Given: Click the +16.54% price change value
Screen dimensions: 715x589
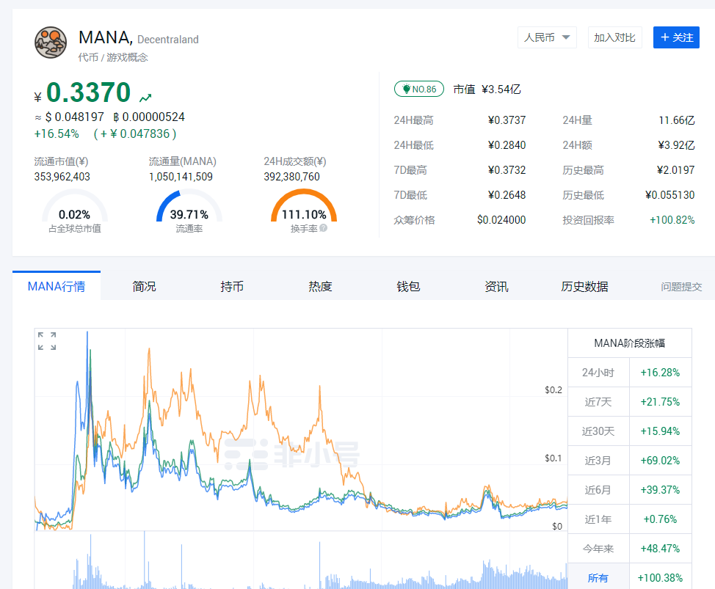Looking at the screenshot, I should (57, 134).
